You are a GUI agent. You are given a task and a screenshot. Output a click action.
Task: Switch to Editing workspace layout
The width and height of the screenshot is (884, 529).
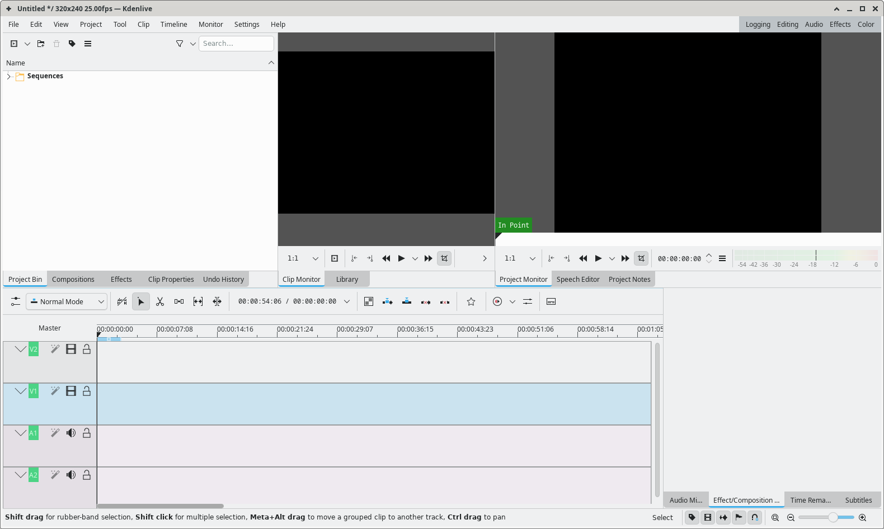tap(787, 25)
